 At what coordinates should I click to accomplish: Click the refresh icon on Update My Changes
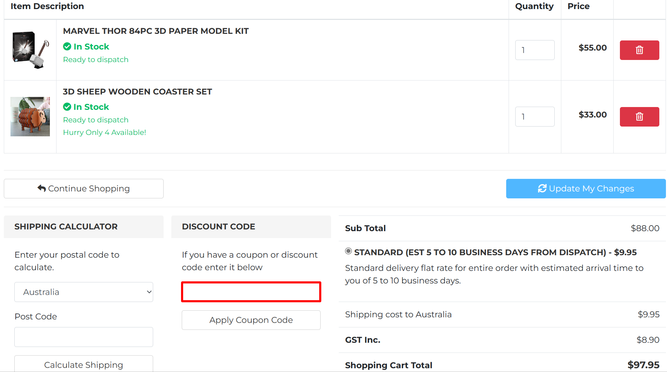[542, 188]
